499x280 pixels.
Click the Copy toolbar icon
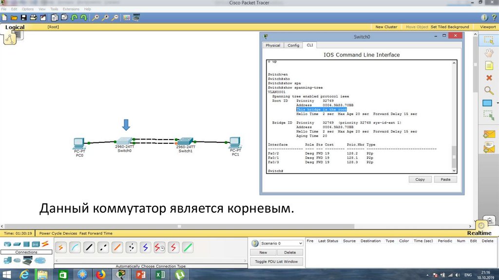pos(55,18)
